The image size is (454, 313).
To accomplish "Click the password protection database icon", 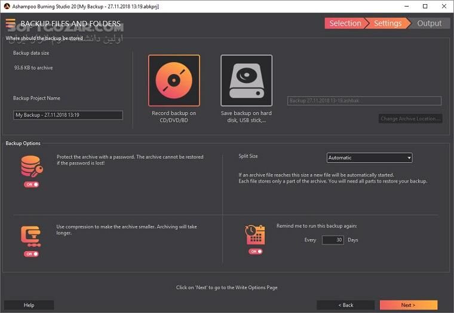I will pos(31,166).
